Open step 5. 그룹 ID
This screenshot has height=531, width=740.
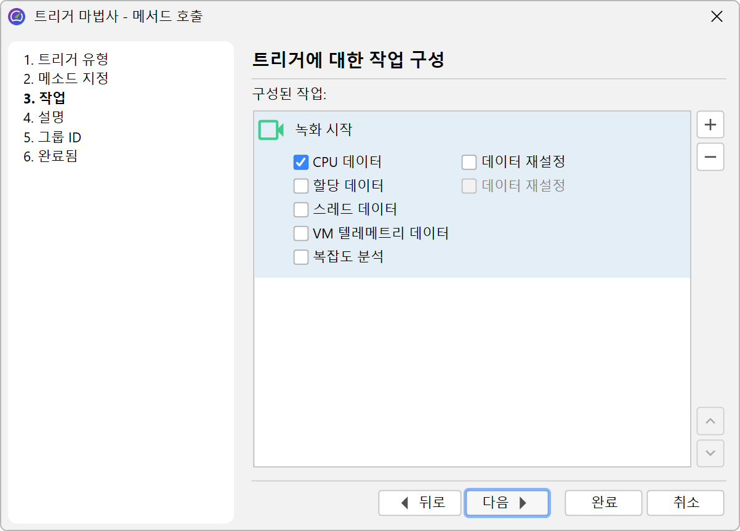click(52, 137)
